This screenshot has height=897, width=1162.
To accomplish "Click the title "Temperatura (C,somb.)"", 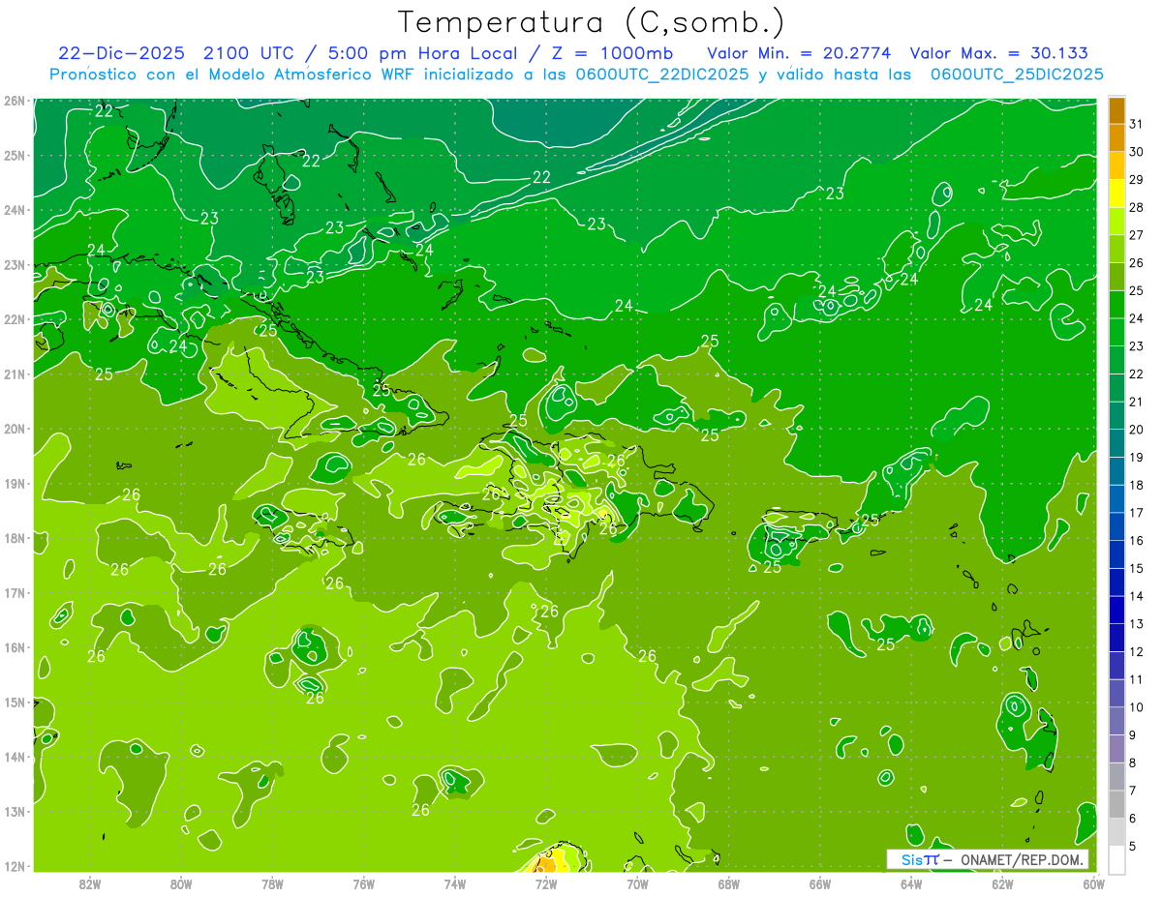I will click(592, 23).
